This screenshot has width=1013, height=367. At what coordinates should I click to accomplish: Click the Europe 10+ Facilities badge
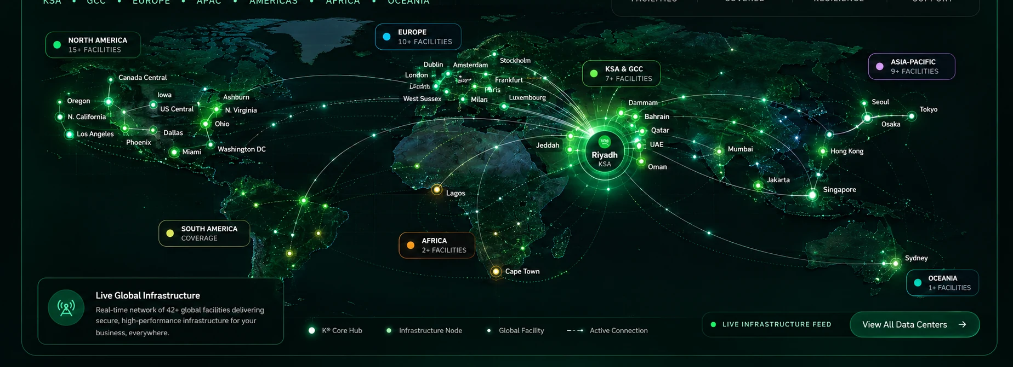click(418, 37)
